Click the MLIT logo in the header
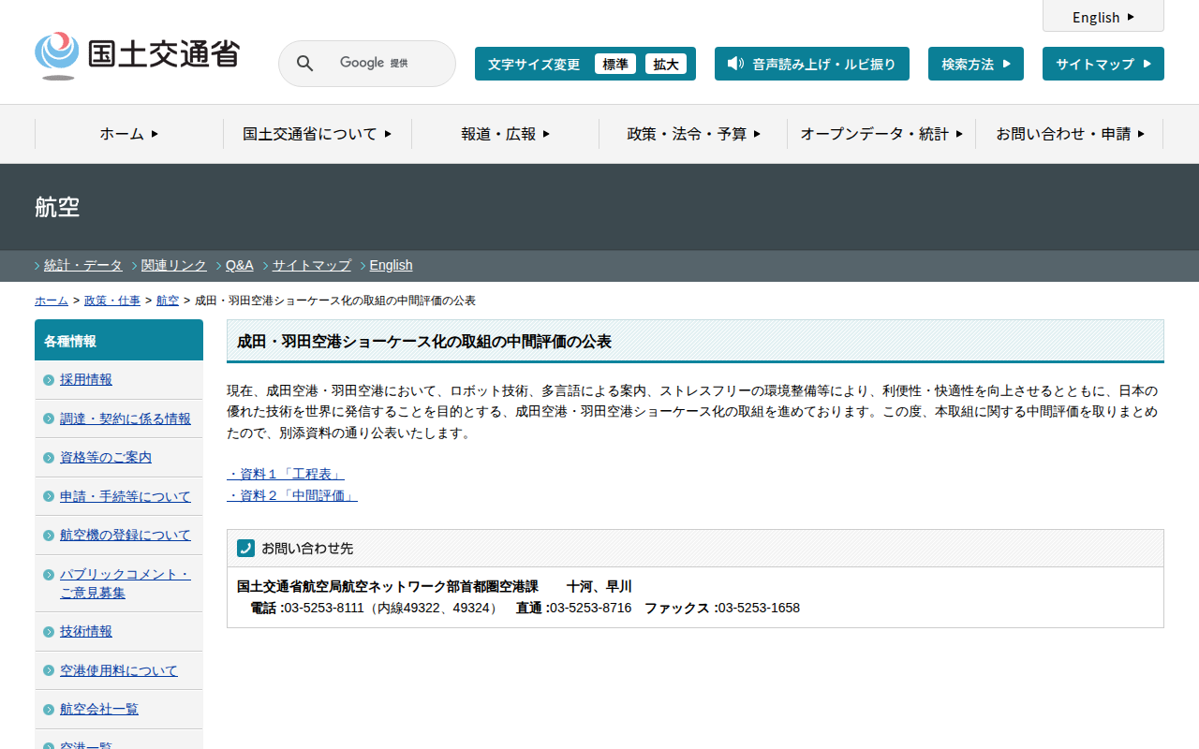 [x=137, y=55]
